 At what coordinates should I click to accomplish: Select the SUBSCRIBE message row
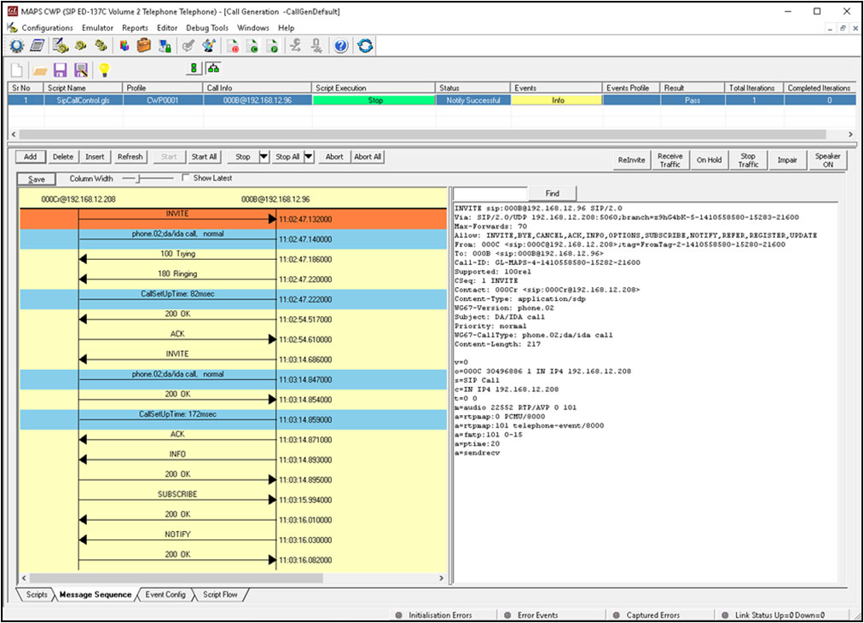233,500
